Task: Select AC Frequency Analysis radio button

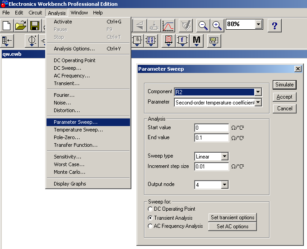Action: click(150, 226)
